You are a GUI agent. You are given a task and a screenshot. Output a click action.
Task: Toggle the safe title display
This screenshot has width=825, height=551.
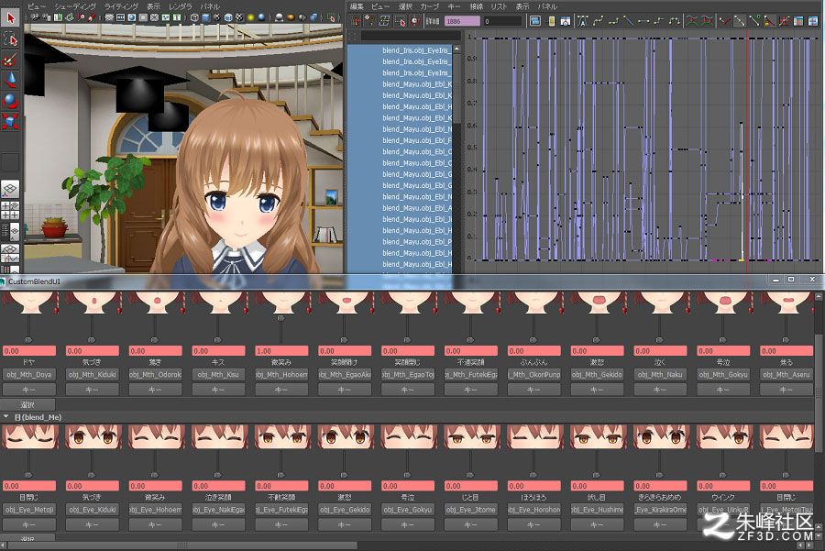coord(177,17)
